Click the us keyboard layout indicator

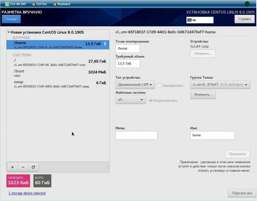[200, 20]
